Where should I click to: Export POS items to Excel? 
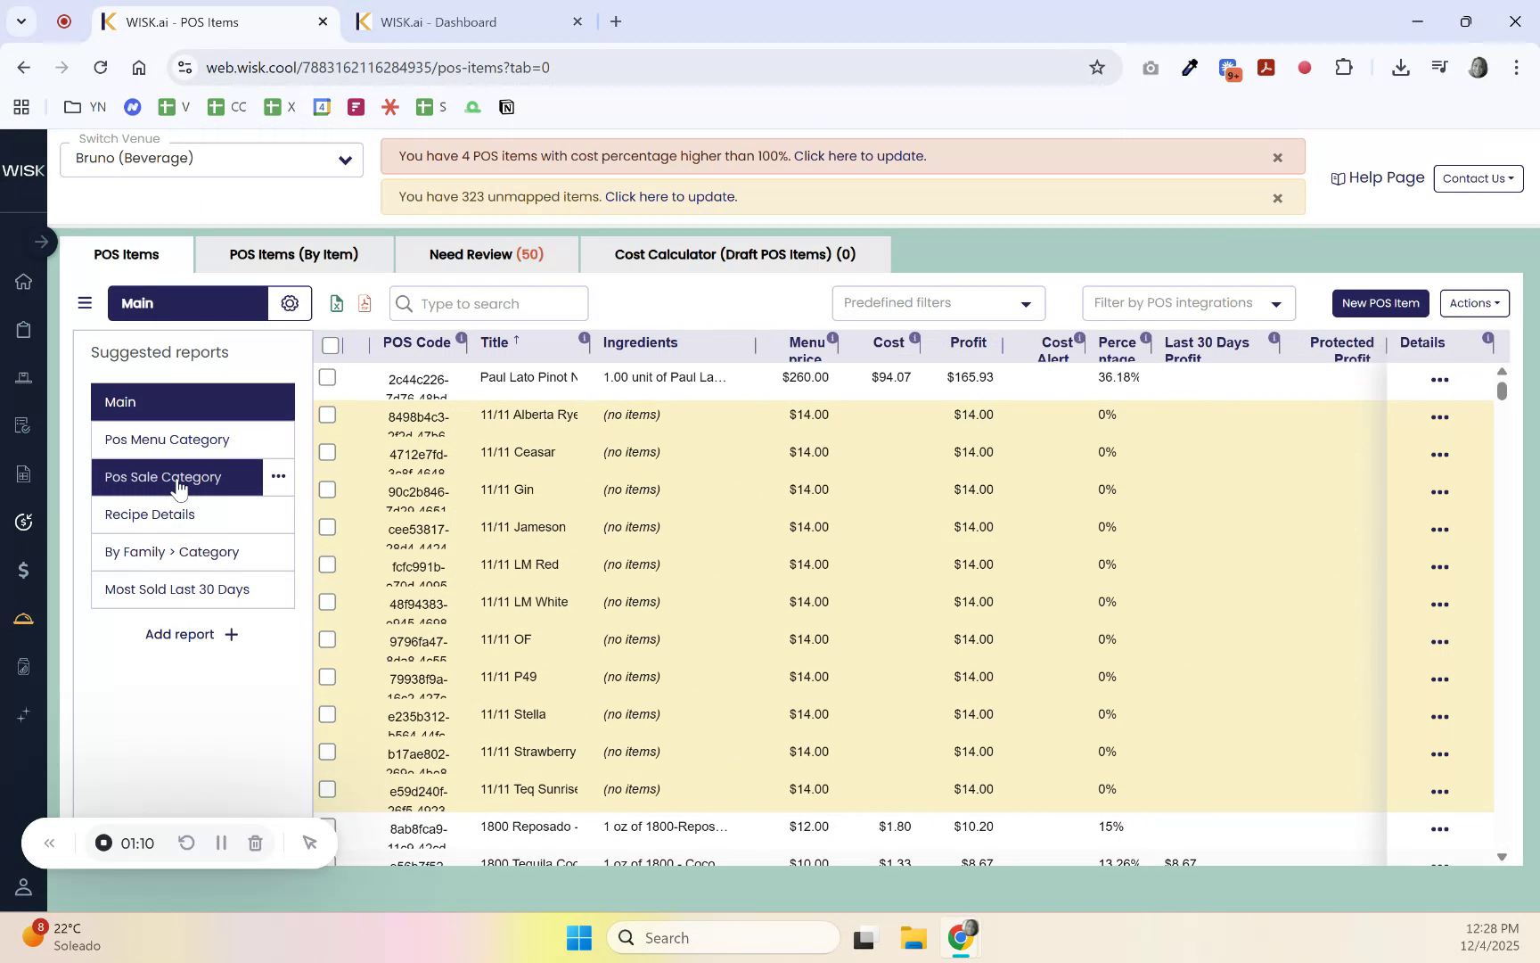click(336, 303)
